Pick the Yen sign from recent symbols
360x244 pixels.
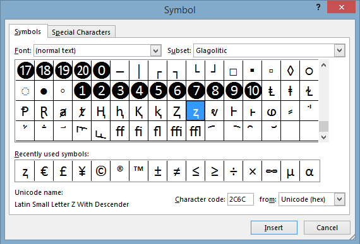[x=82, y=171]
